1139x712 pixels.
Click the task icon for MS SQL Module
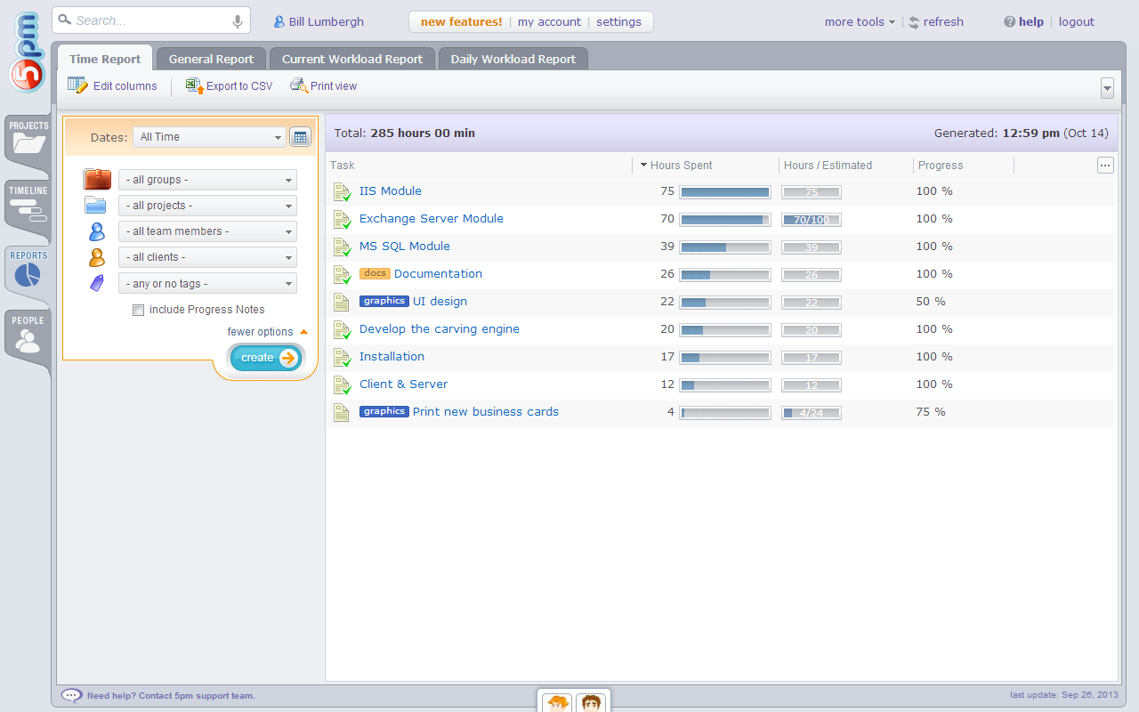point(342,247)
